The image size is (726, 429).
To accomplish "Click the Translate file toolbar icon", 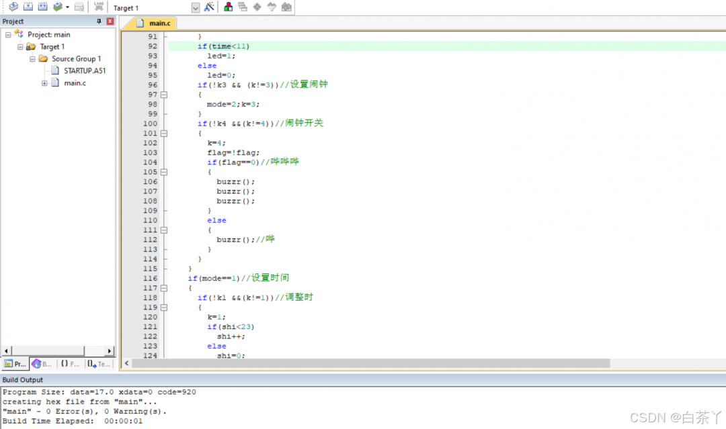I will (13, 7).
